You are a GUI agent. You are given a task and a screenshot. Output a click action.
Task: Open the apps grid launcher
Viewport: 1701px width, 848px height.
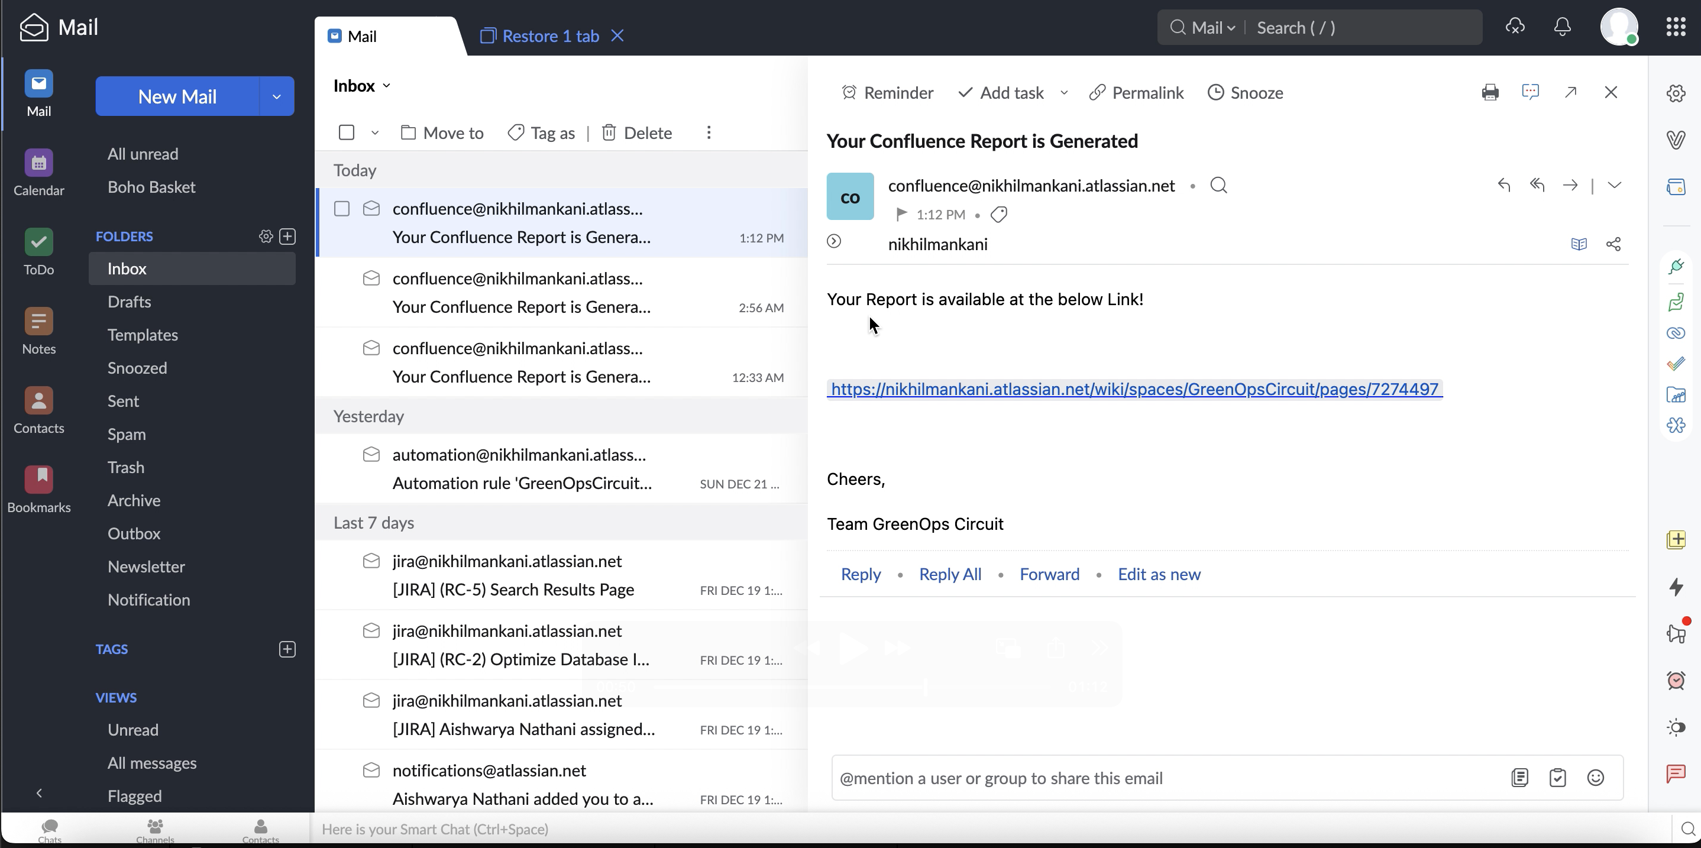point(1675,27)
